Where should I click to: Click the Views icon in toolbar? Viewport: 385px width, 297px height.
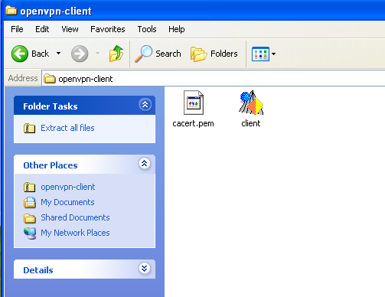(x=260, y=54)
